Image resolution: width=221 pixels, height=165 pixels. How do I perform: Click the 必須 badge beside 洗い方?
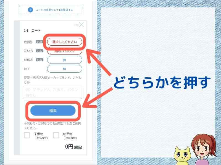[40, 51]
